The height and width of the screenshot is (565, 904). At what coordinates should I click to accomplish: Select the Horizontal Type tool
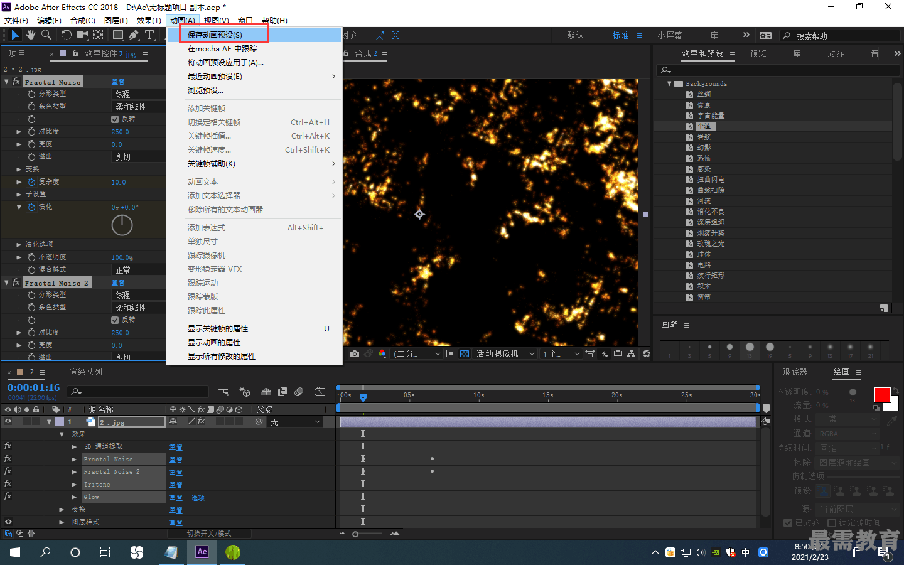pos(149,35)
